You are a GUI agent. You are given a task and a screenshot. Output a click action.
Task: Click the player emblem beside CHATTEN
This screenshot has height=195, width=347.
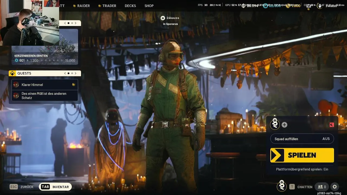282,186
